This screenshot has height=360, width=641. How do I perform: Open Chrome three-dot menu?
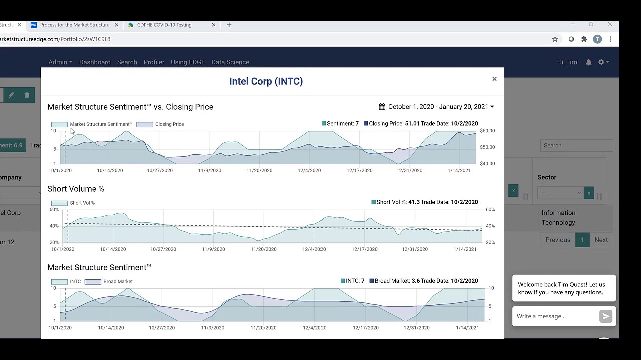click(x=610, y=39)
